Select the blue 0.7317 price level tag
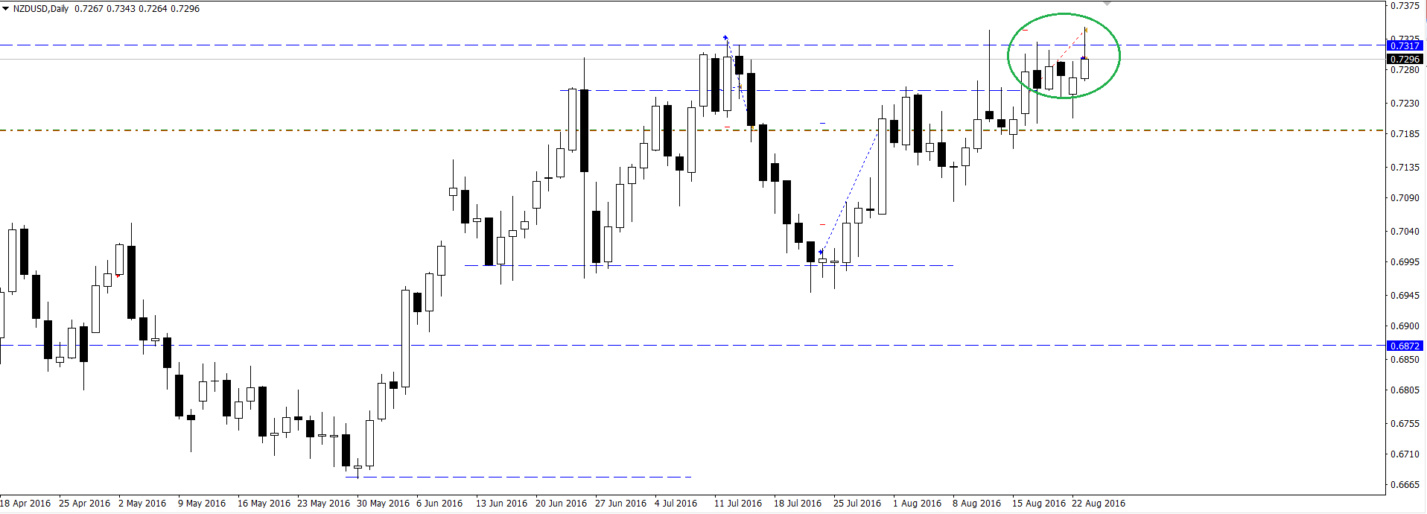Image resolution: width=1427 pixels, height=514 pixels. tap(1405, 45)
